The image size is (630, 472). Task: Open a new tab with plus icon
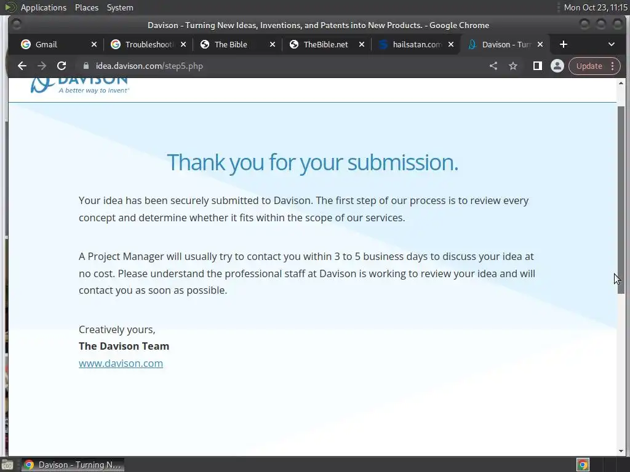click(564, 44)
